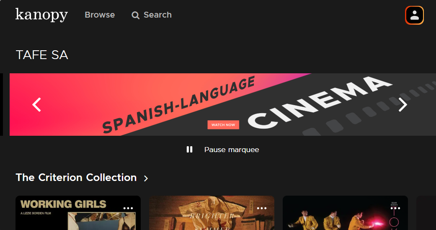Viewport: 436px width, 230px height.
Task: Open more options on Working Girls card
Action: (x=128, y=208)
